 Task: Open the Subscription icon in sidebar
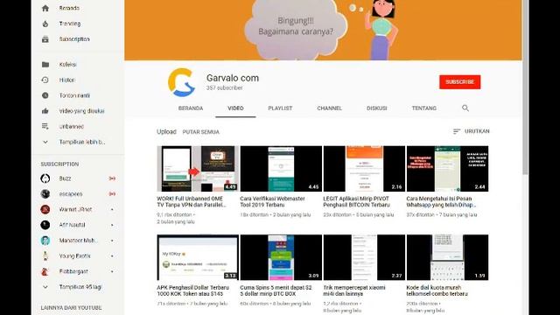pos(45,39)
